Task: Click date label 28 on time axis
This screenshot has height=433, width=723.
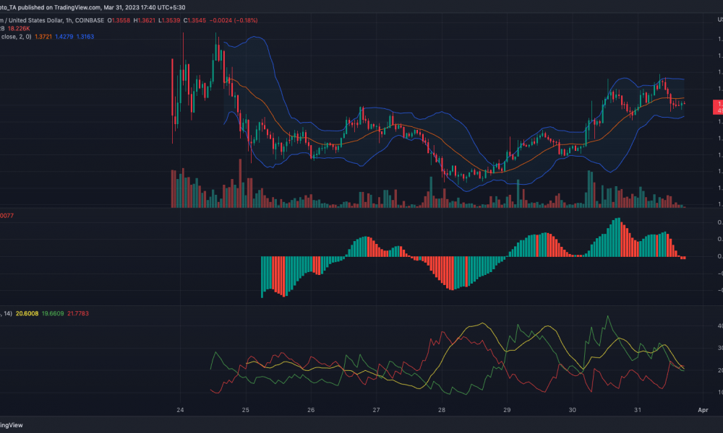Action: [442, 409]
